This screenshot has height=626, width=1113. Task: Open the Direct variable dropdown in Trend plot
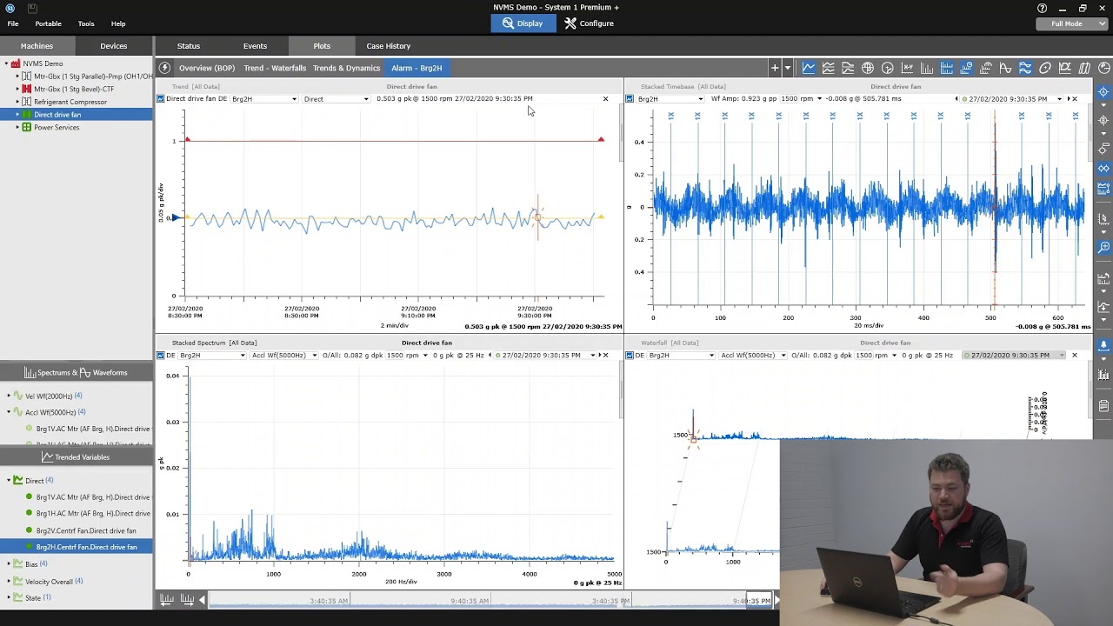click(336, 99)
